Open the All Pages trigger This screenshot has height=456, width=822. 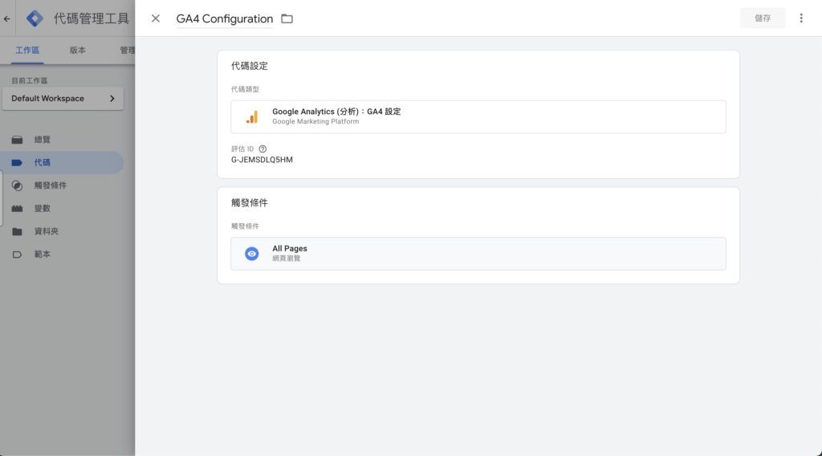(478, 254)
